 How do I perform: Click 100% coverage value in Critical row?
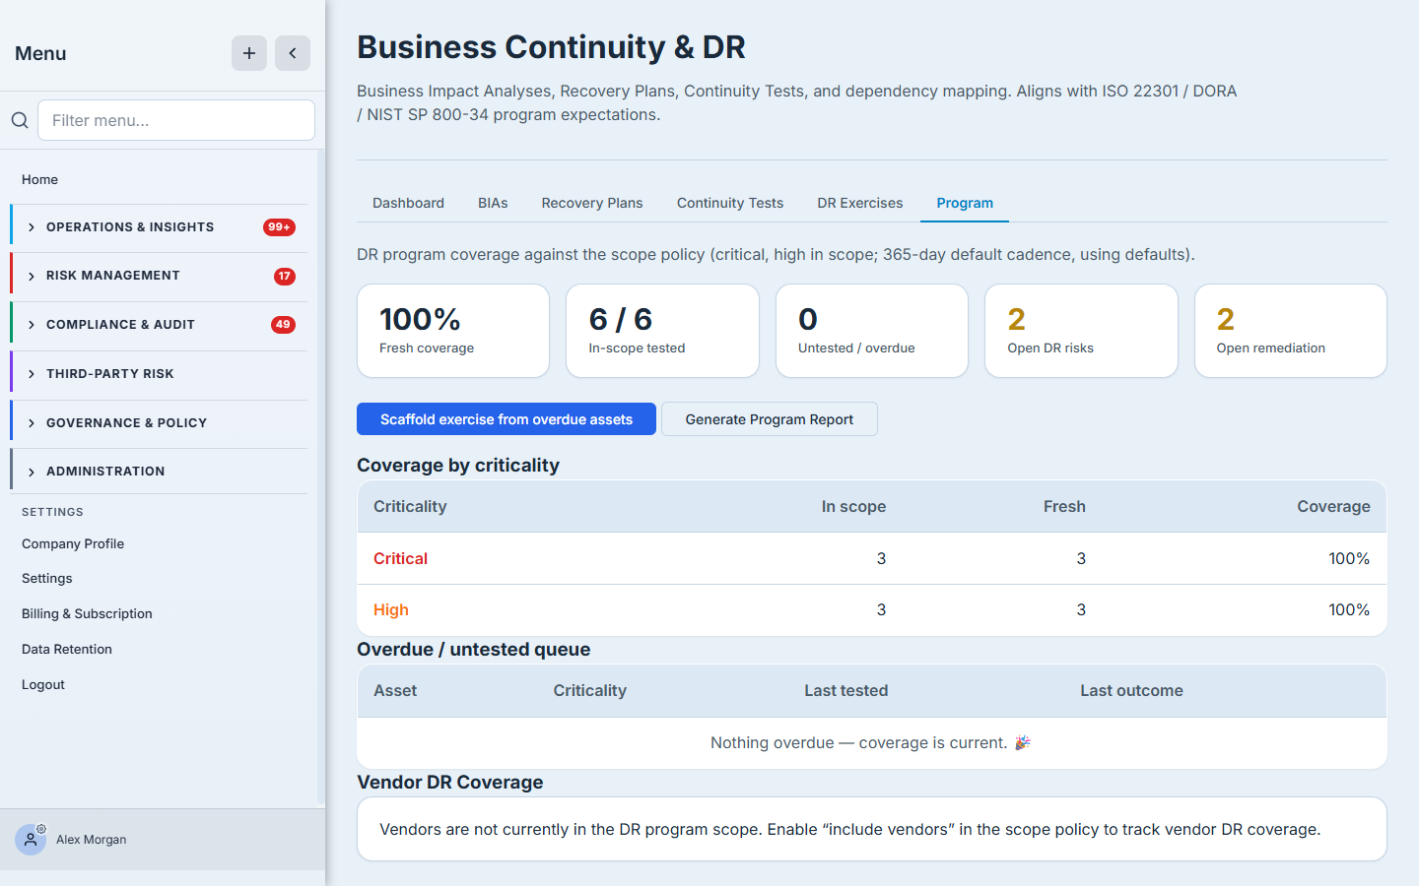click(1349, 558)
